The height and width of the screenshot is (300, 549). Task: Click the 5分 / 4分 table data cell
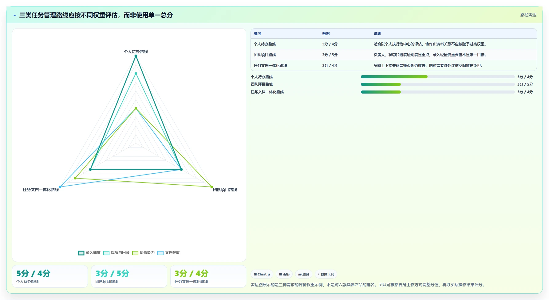(x=330, y=44)
